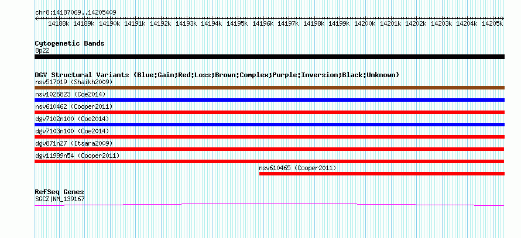Click the chr8:14187069..14205409 region label
Viewport: 521px width, 238px height.
tap(76, 13)
